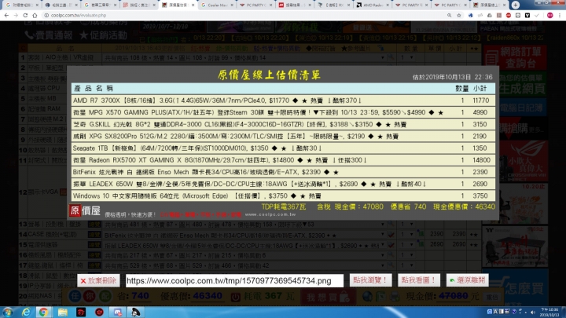Image resolution: width=566 pixels, height=318 pixels.
Task: Click the 配 green circle icon
Action: point(105,296)
